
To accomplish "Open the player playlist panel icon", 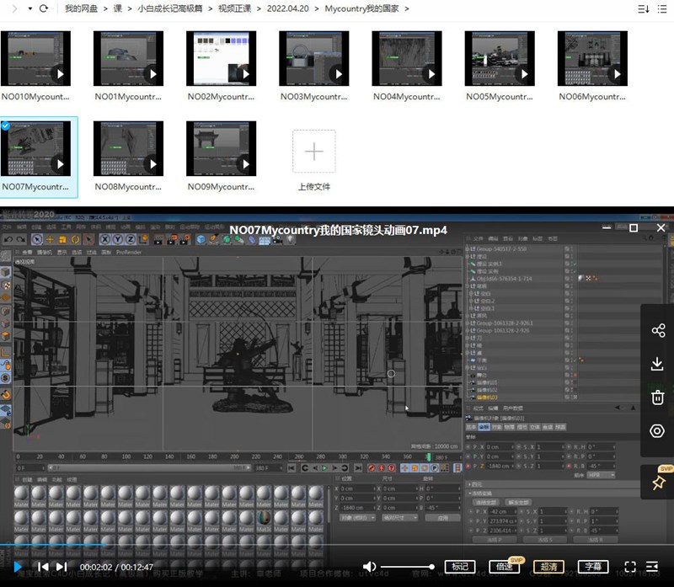I will pos(652,567).
